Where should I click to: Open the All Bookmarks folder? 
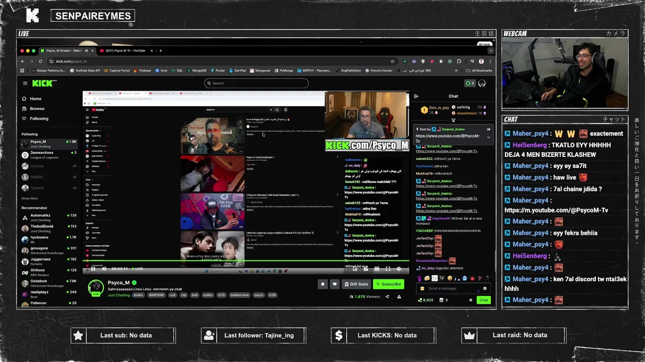click(479, 70)
